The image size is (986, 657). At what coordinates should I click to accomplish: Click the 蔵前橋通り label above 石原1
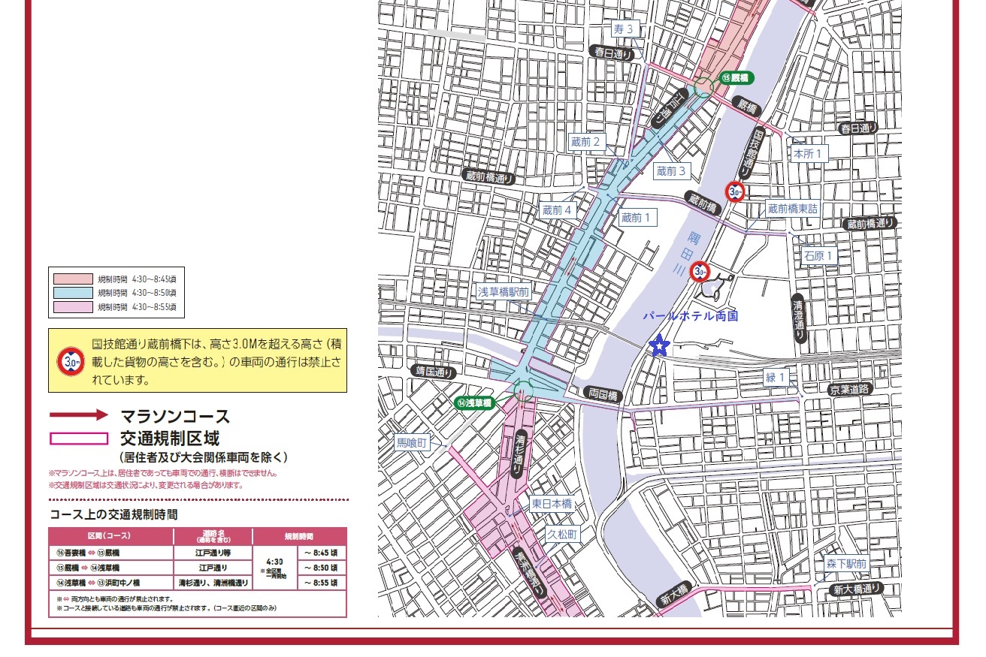870,224
